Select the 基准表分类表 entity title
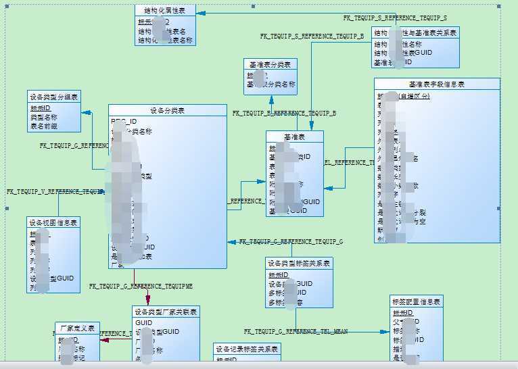The width and height of the screenshot is (518, 369). 270,65
